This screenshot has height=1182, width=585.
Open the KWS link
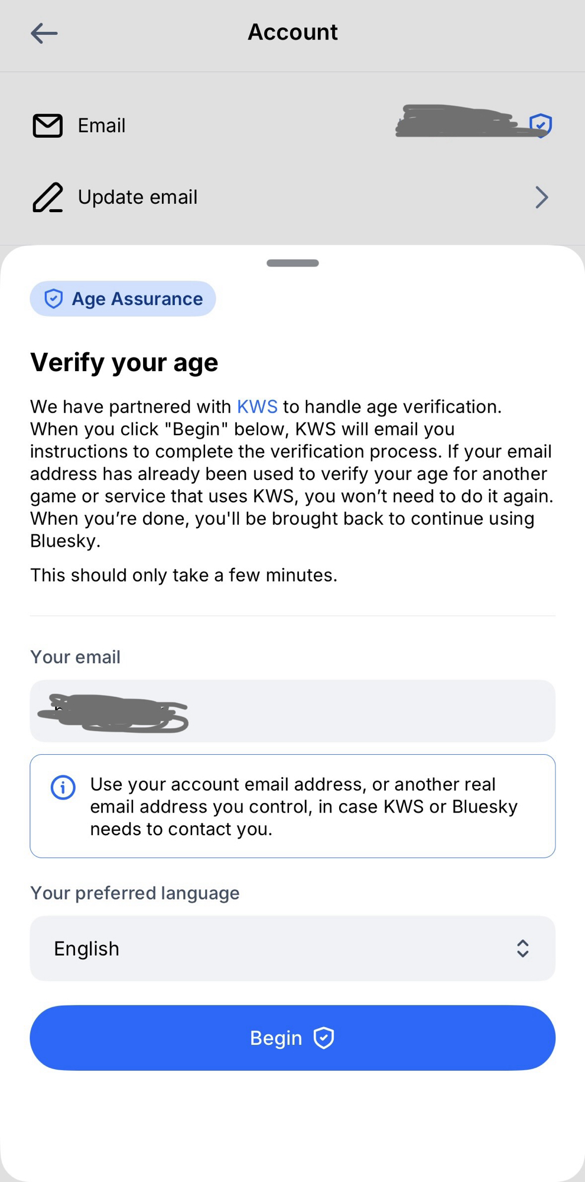click(x=257, y=407)
